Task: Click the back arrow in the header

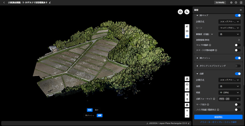Action: point(4,2)
